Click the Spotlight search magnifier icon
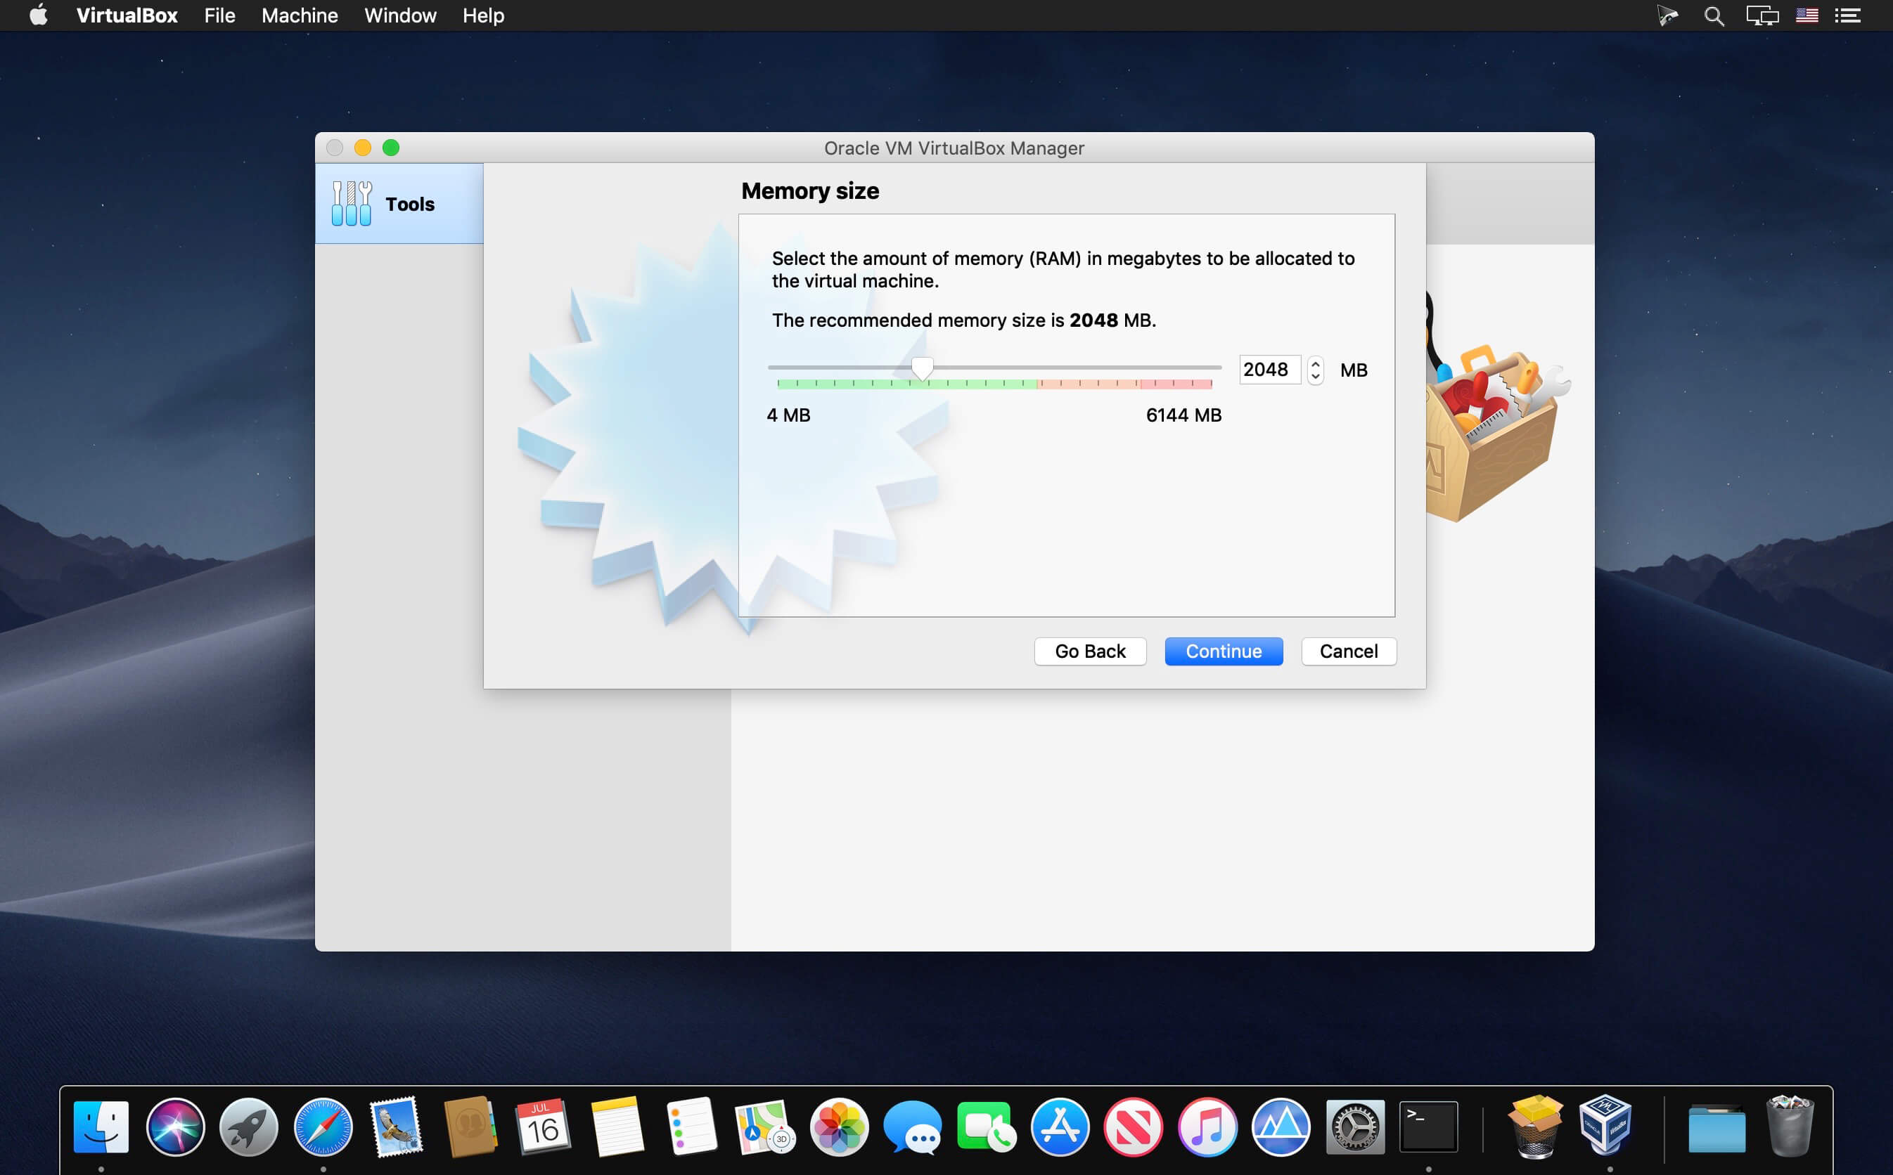 pyautogui.click(x=1714, y=15)
